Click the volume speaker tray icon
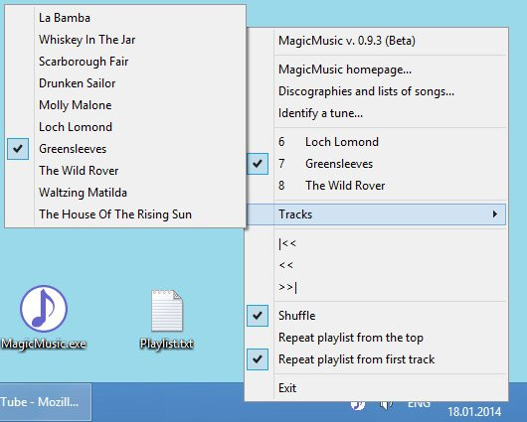527x422 pixels. (x=386, y=405)
